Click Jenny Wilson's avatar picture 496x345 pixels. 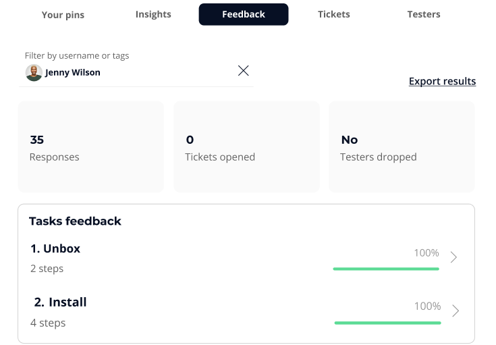[x=34, y=73]
